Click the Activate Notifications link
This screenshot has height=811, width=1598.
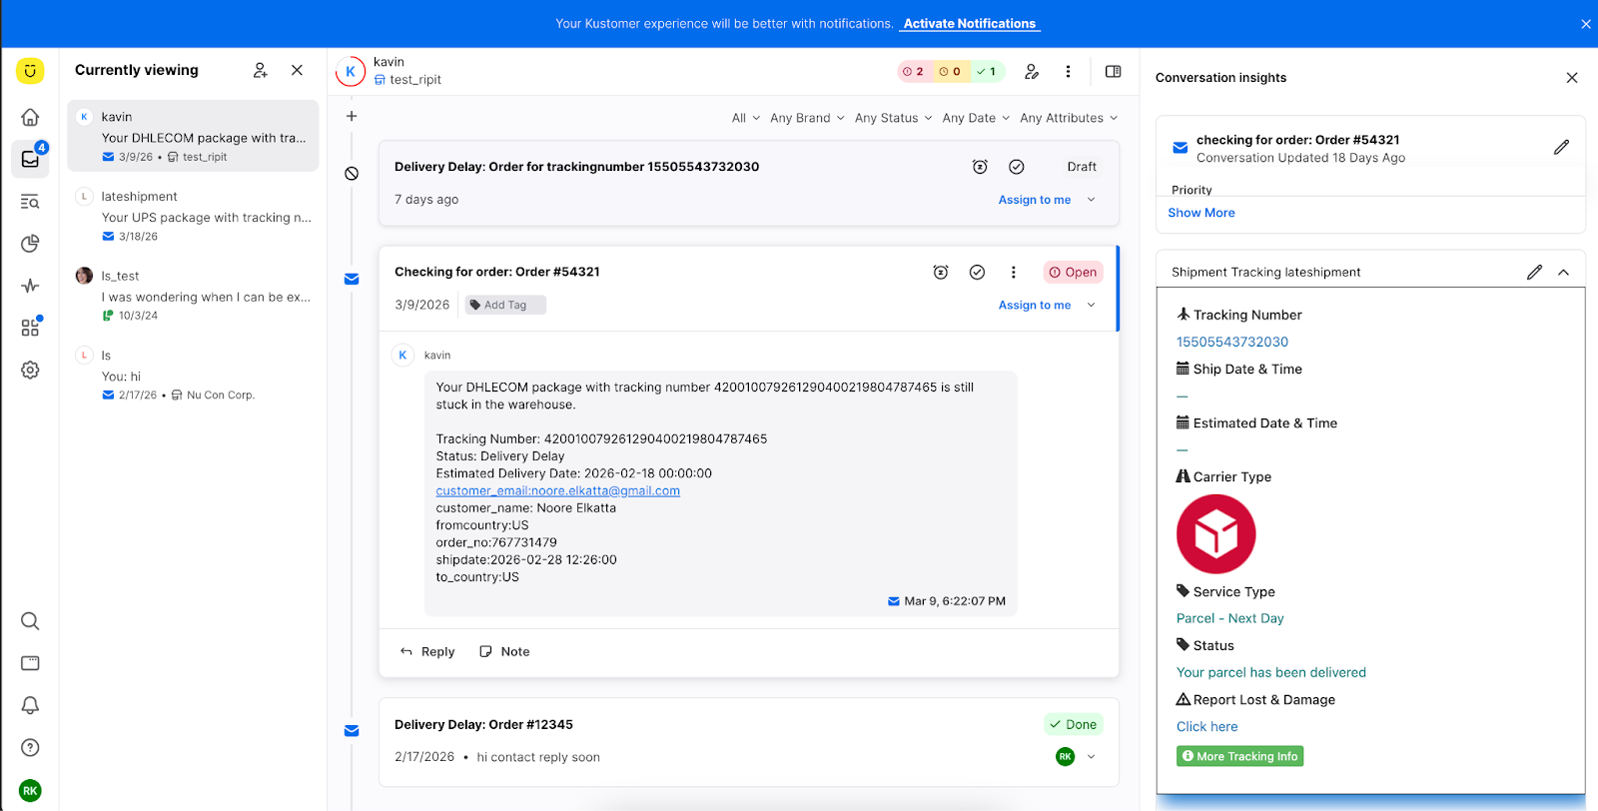pyautogui.click(x=969, y=24)
